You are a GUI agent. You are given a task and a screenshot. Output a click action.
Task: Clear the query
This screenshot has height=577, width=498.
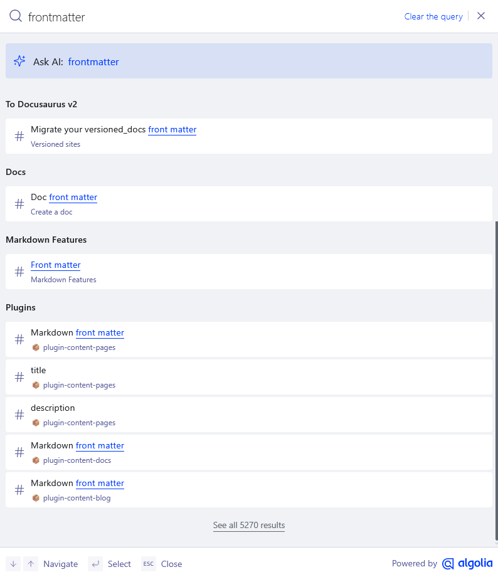tap(433, 16)
